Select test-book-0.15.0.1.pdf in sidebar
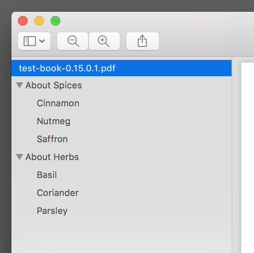Viewport: 254px width, 253px height. pyautogui.click(x=121, y=68)
